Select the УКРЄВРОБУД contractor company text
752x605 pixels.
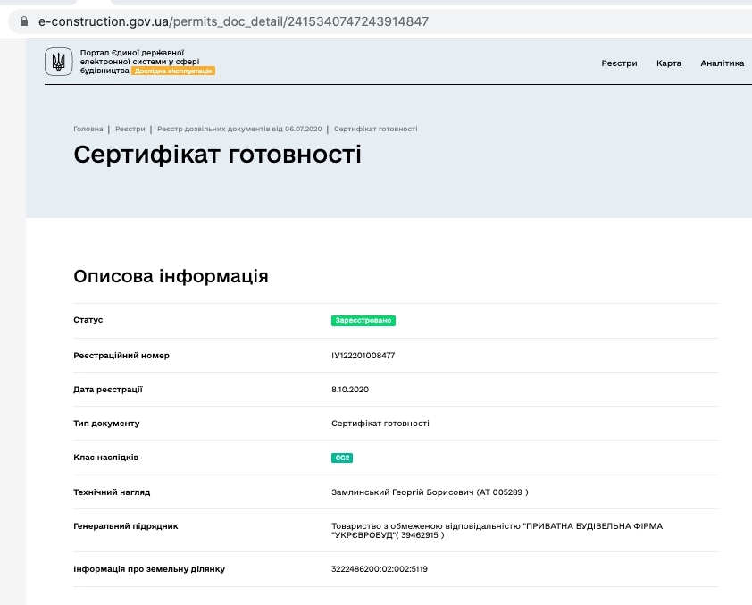(497, 531)
